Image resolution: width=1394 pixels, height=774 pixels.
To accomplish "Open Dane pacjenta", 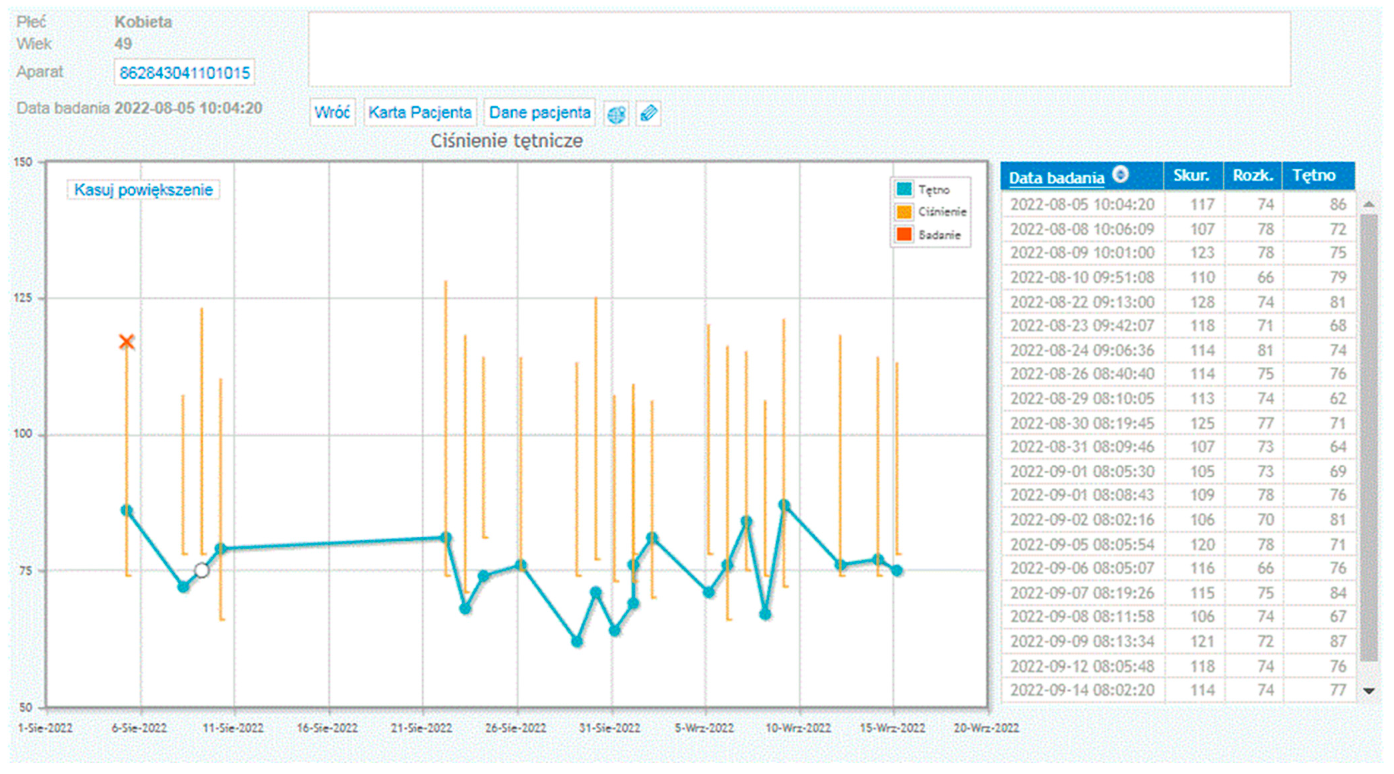I will click(539, 112).
